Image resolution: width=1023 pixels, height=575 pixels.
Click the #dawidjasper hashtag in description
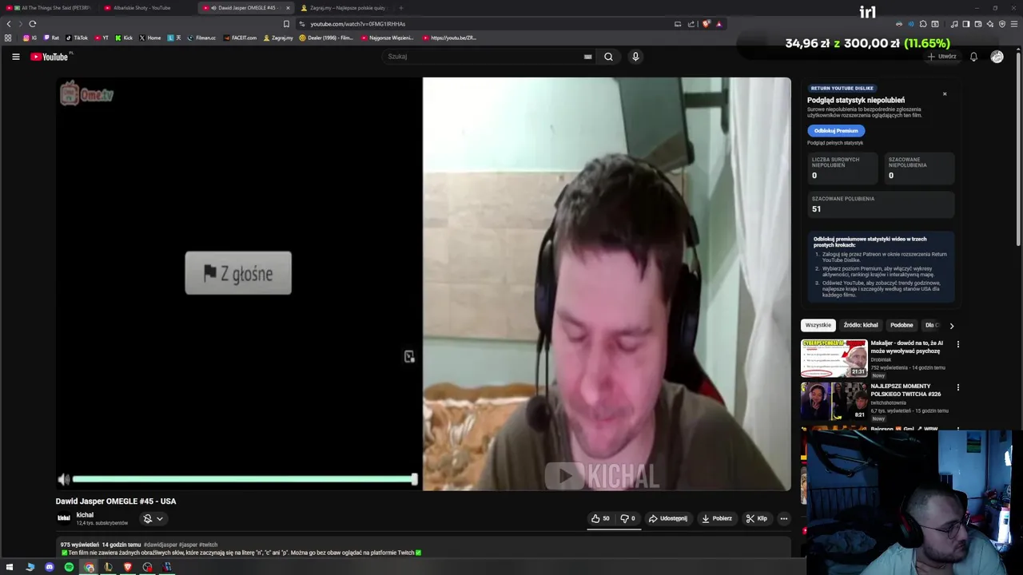159,545
